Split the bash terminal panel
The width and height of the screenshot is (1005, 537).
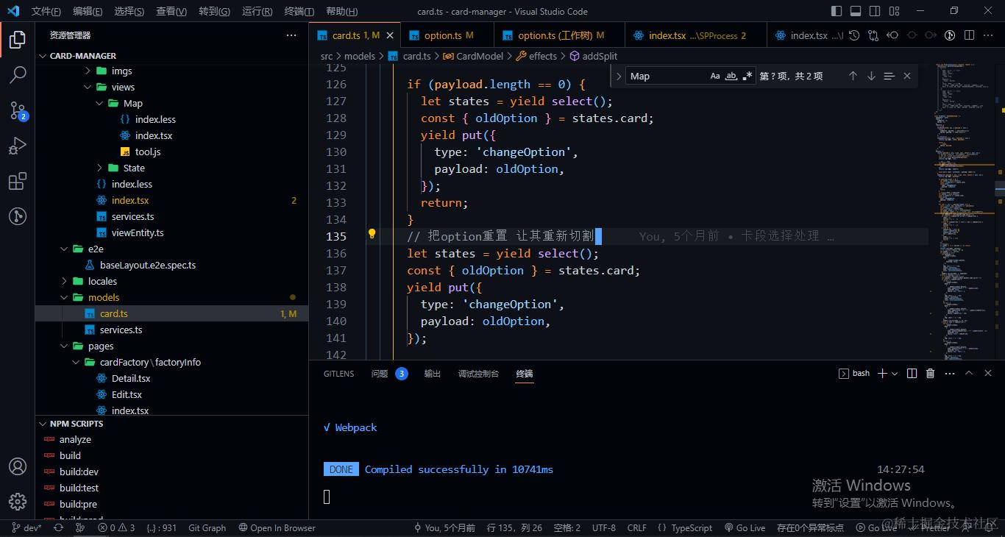[x=912, y=374]
